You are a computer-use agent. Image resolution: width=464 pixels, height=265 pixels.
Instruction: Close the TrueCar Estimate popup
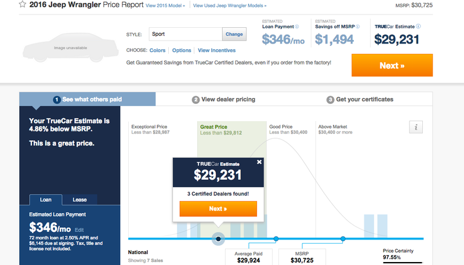(259, 162)
